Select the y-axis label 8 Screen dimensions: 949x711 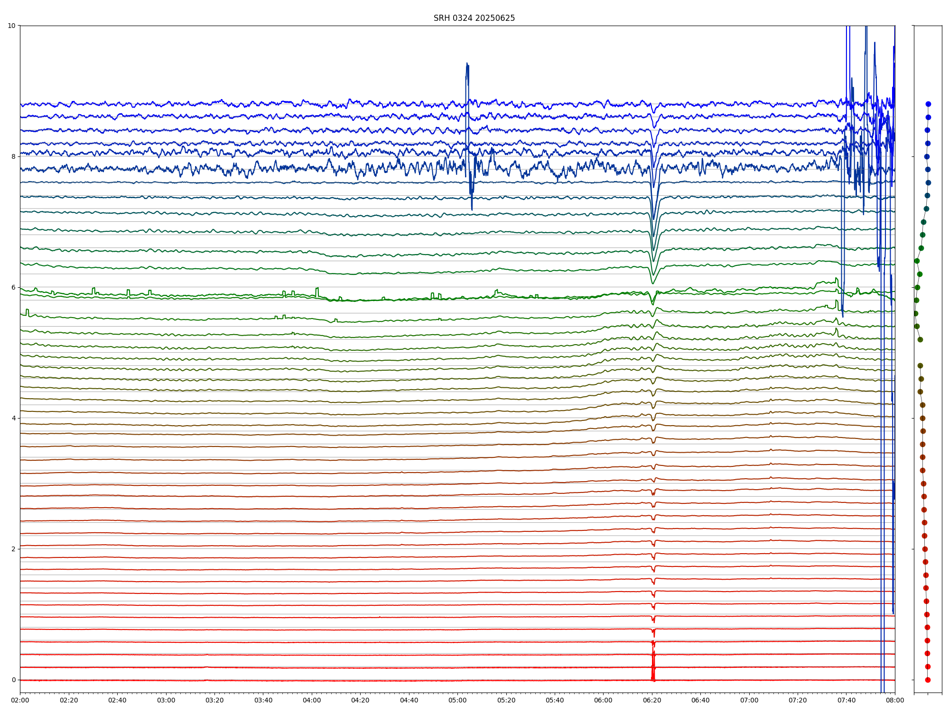(x=13, y=156)
